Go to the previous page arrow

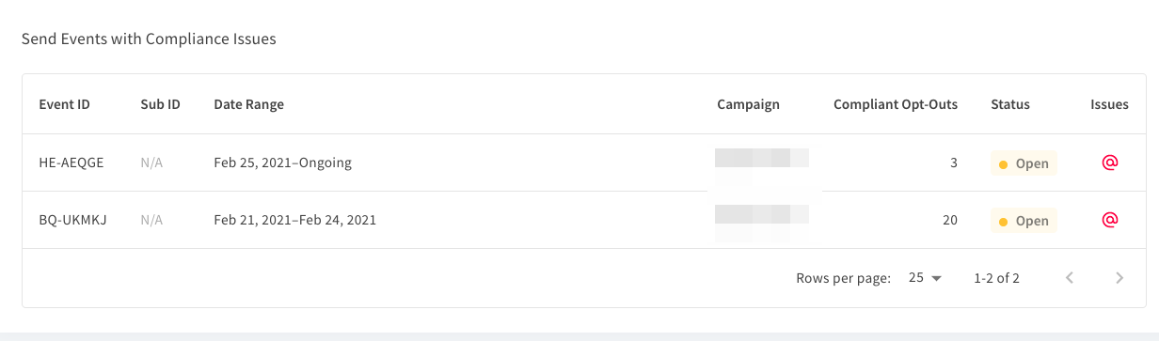click(x=1070, y=277)
